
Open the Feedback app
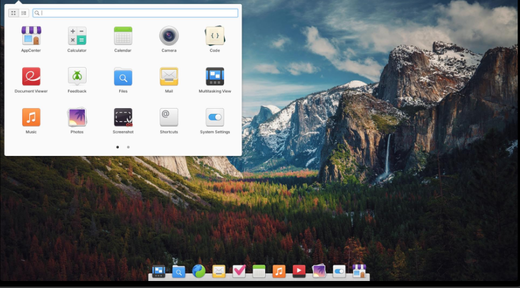[x=77, y=77]
